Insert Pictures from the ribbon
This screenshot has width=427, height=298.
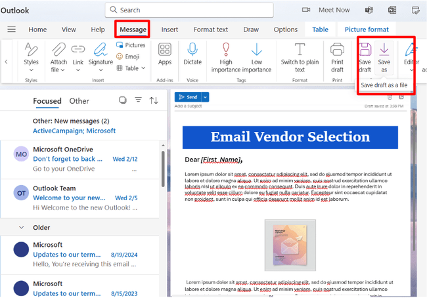click(x=131, y=45)
